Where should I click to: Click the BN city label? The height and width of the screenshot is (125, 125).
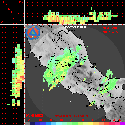pyautogui.click(x=103, y=95)
